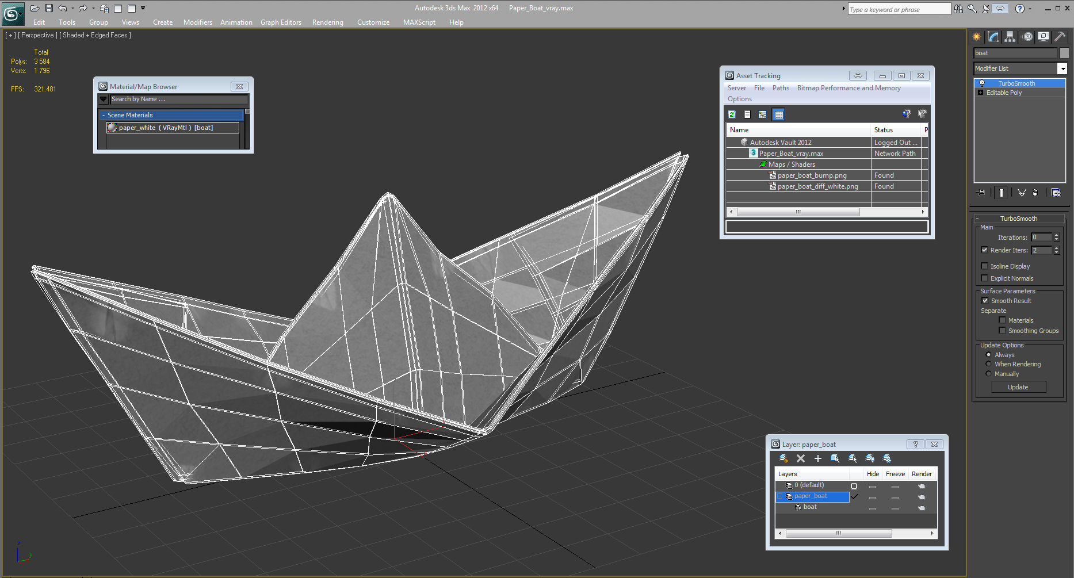The width and height of the screenshot is (1074, 578).
Task: Click the TurboSmooth Update button
Action: pyautogui.click(x=1018, y=387)
